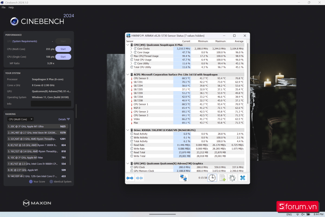Click the Cinebench 2024 sphere logo

tap(14, 21)
